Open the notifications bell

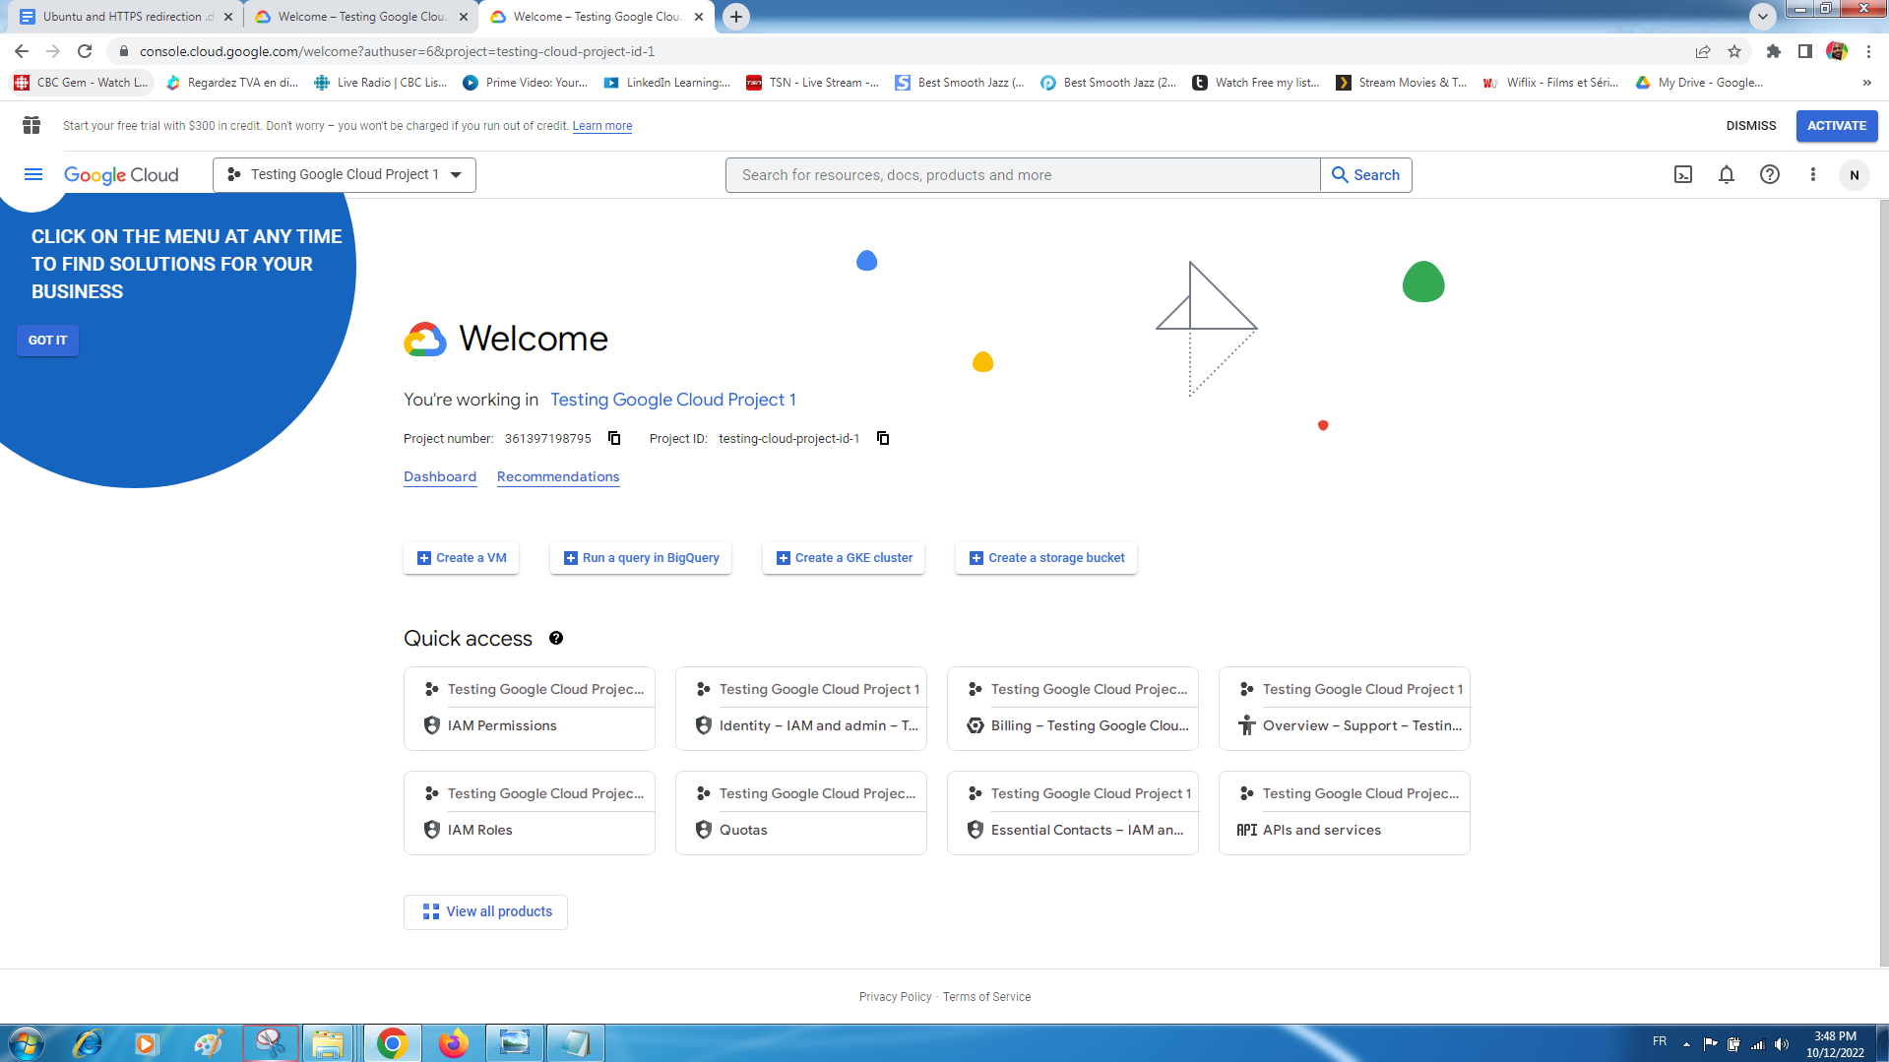pos(1726,174)
